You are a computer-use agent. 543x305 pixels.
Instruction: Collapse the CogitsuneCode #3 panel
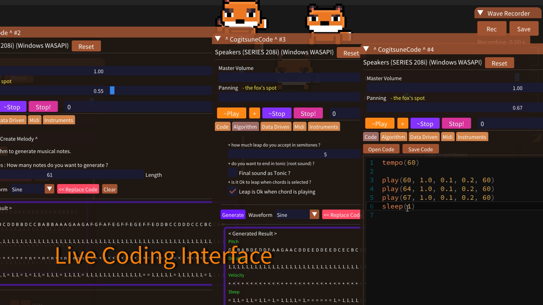pyautogui.click(x=218, y=39)
